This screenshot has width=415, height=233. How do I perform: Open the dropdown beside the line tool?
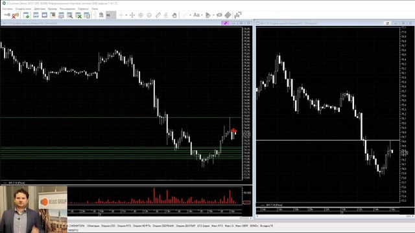pos(190,15)
